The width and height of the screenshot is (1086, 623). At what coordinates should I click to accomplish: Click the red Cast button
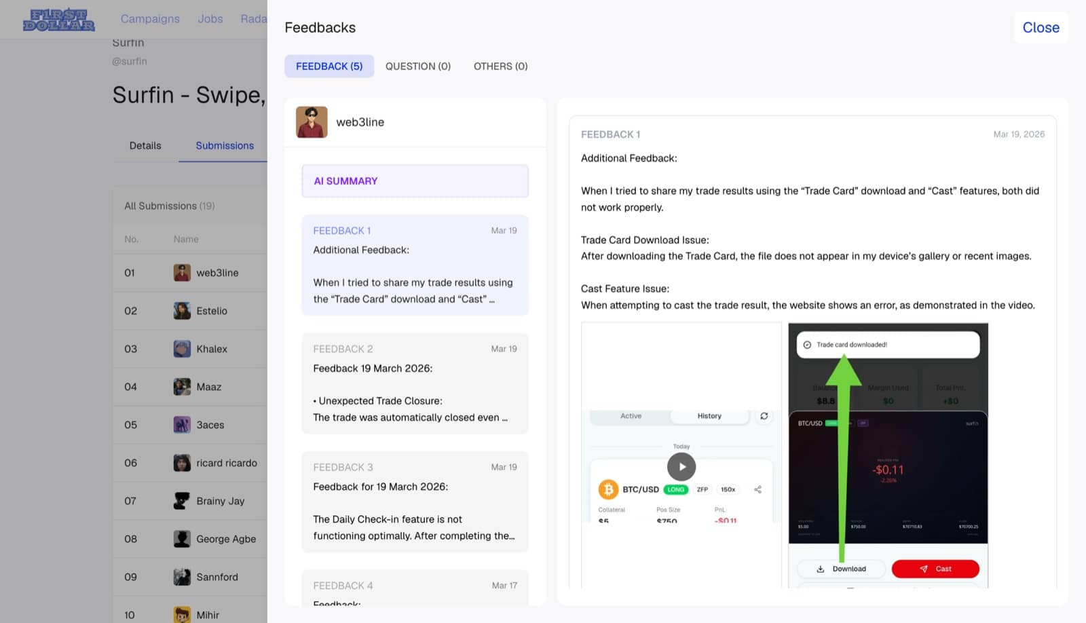click(x=935, y=569)
